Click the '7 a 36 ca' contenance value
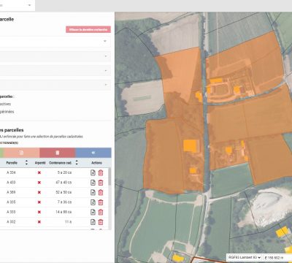Image resolution: width=292 pixels, height=263 pixels. (64, 202)
